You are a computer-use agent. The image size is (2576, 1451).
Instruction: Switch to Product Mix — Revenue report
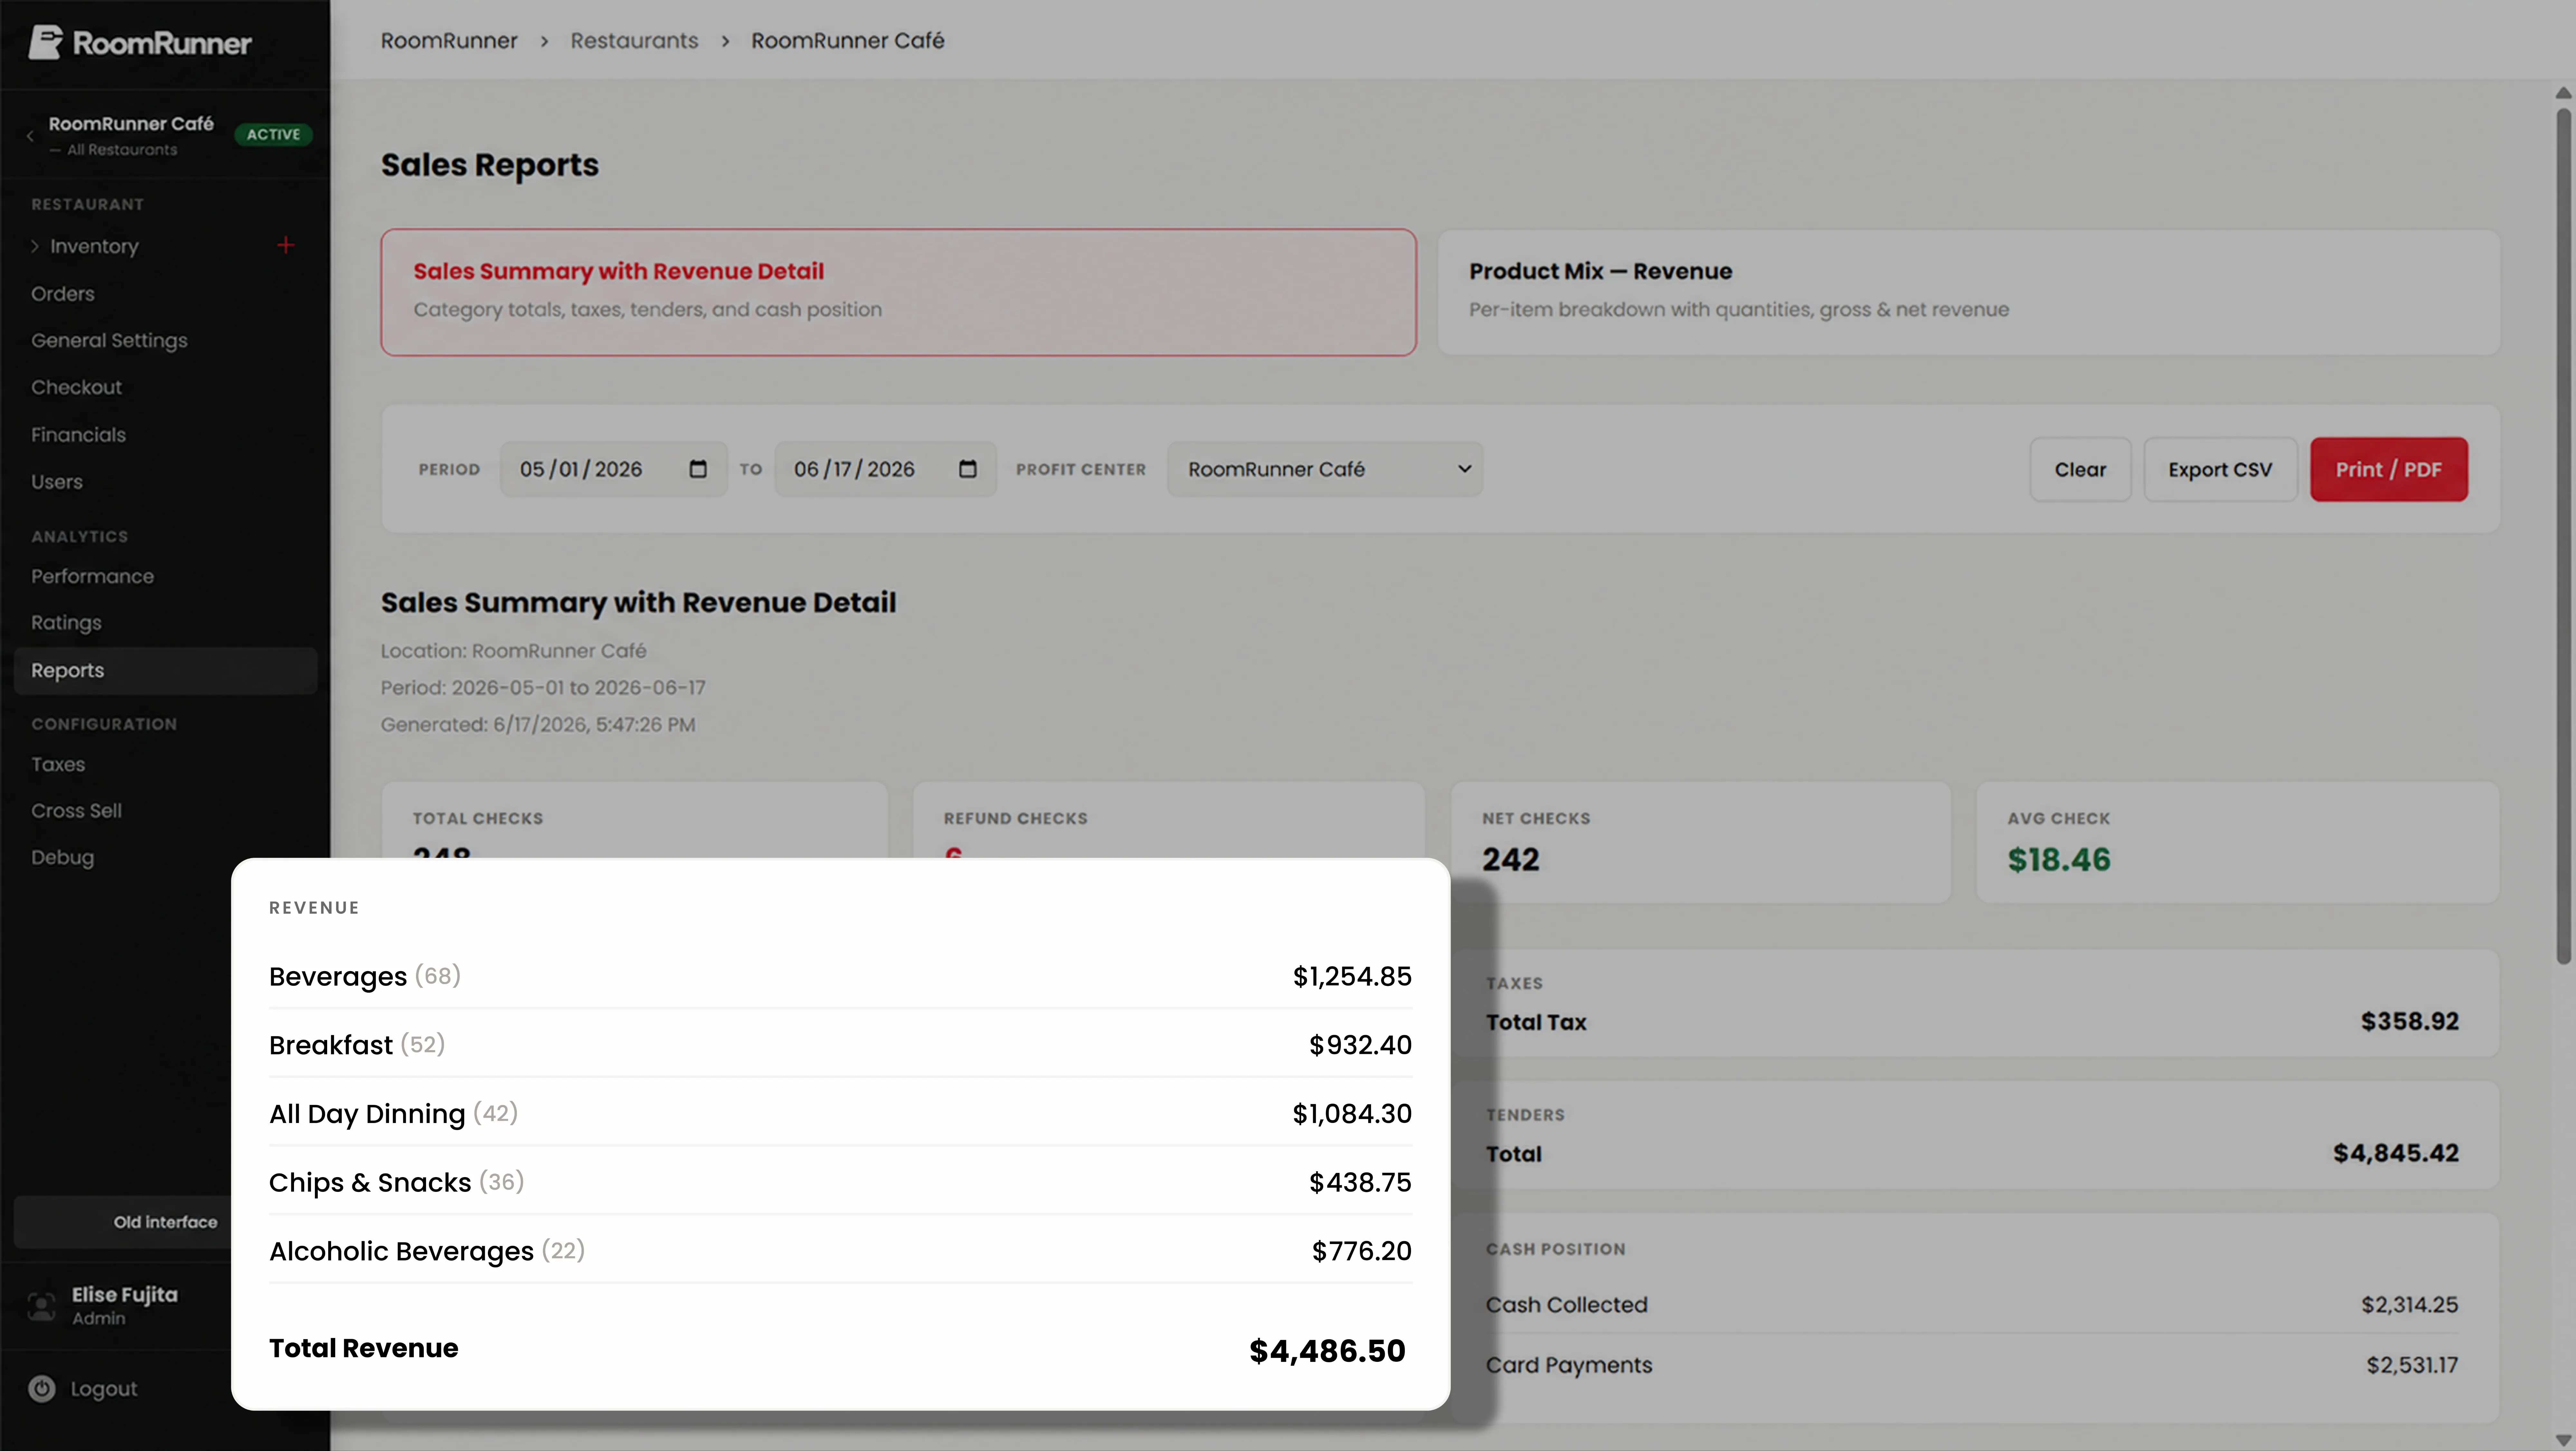(1968, 292)
